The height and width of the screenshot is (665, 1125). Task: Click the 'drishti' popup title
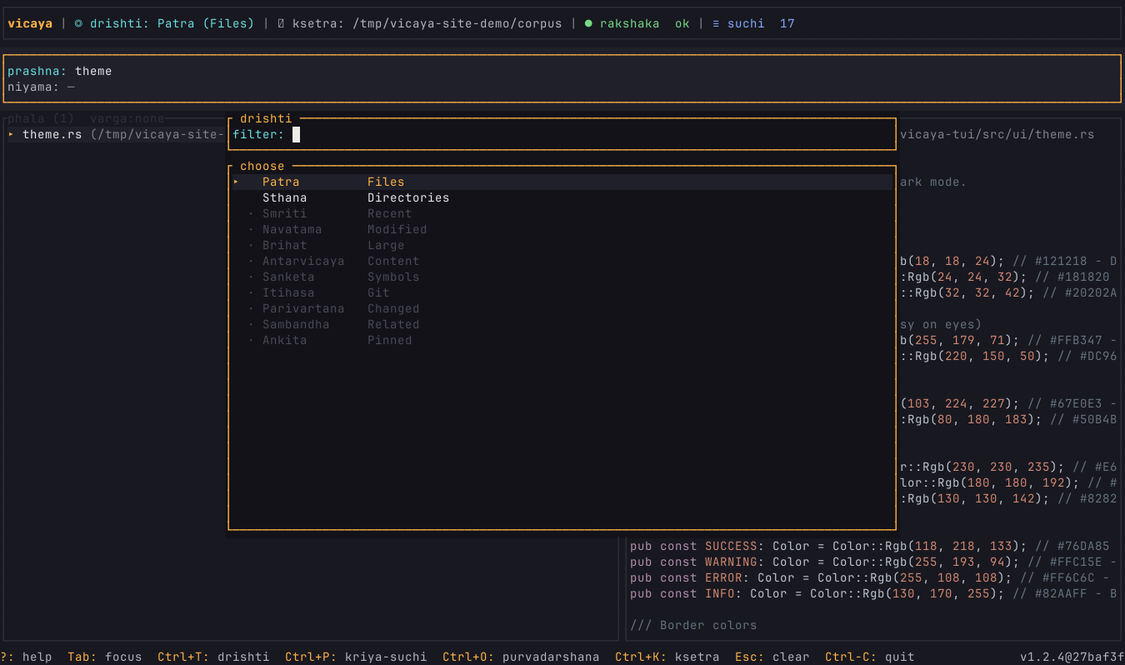tap(266, 118)
